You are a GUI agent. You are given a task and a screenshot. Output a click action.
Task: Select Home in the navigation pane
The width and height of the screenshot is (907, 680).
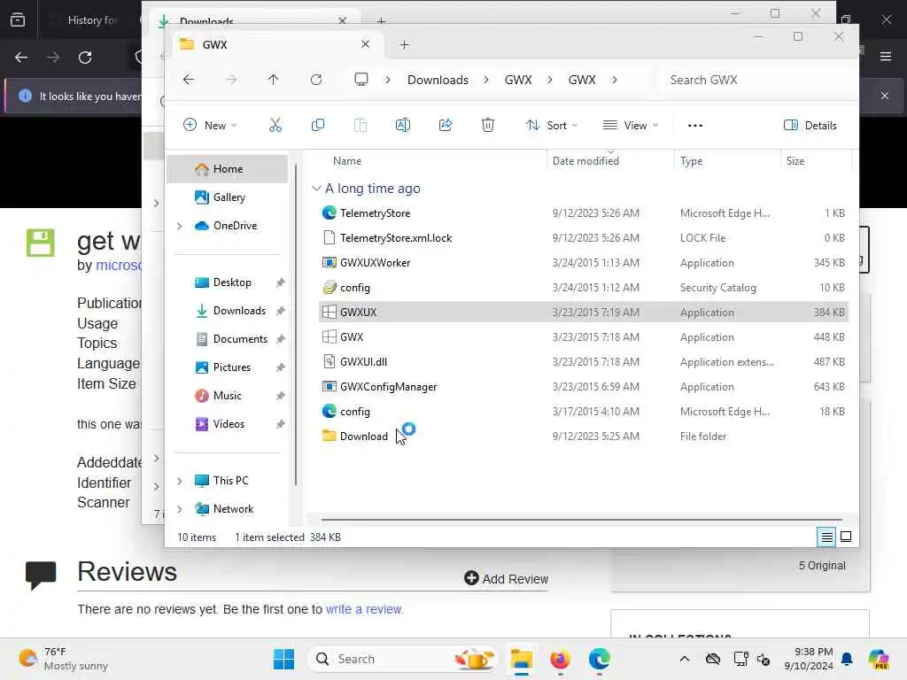[228, 169]
